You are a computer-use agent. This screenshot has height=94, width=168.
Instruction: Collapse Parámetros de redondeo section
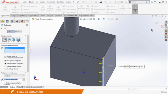coord(25,73)
